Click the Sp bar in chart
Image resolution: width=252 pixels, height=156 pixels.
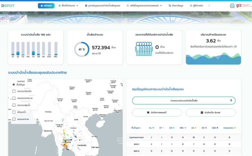tap(18, 48)
